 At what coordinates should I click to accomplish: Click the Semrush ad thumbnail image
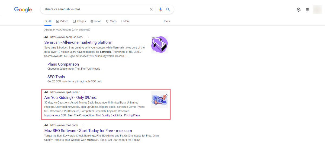tap(159, 45)
